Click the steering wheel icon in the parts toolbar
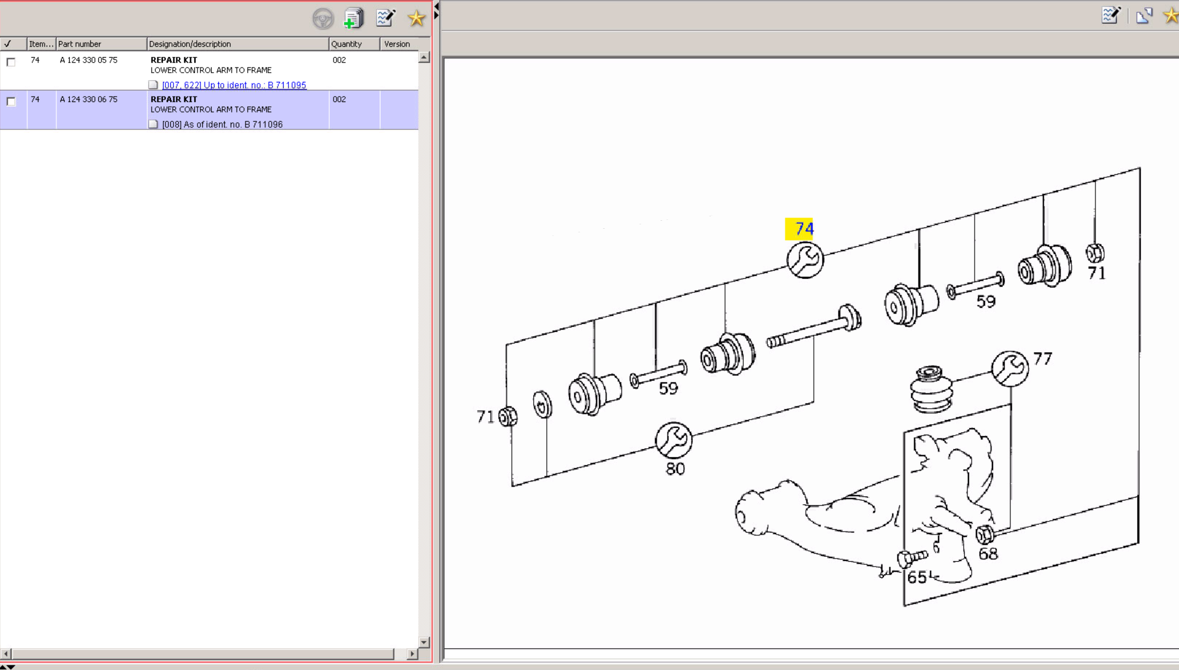 pos(323,19)
